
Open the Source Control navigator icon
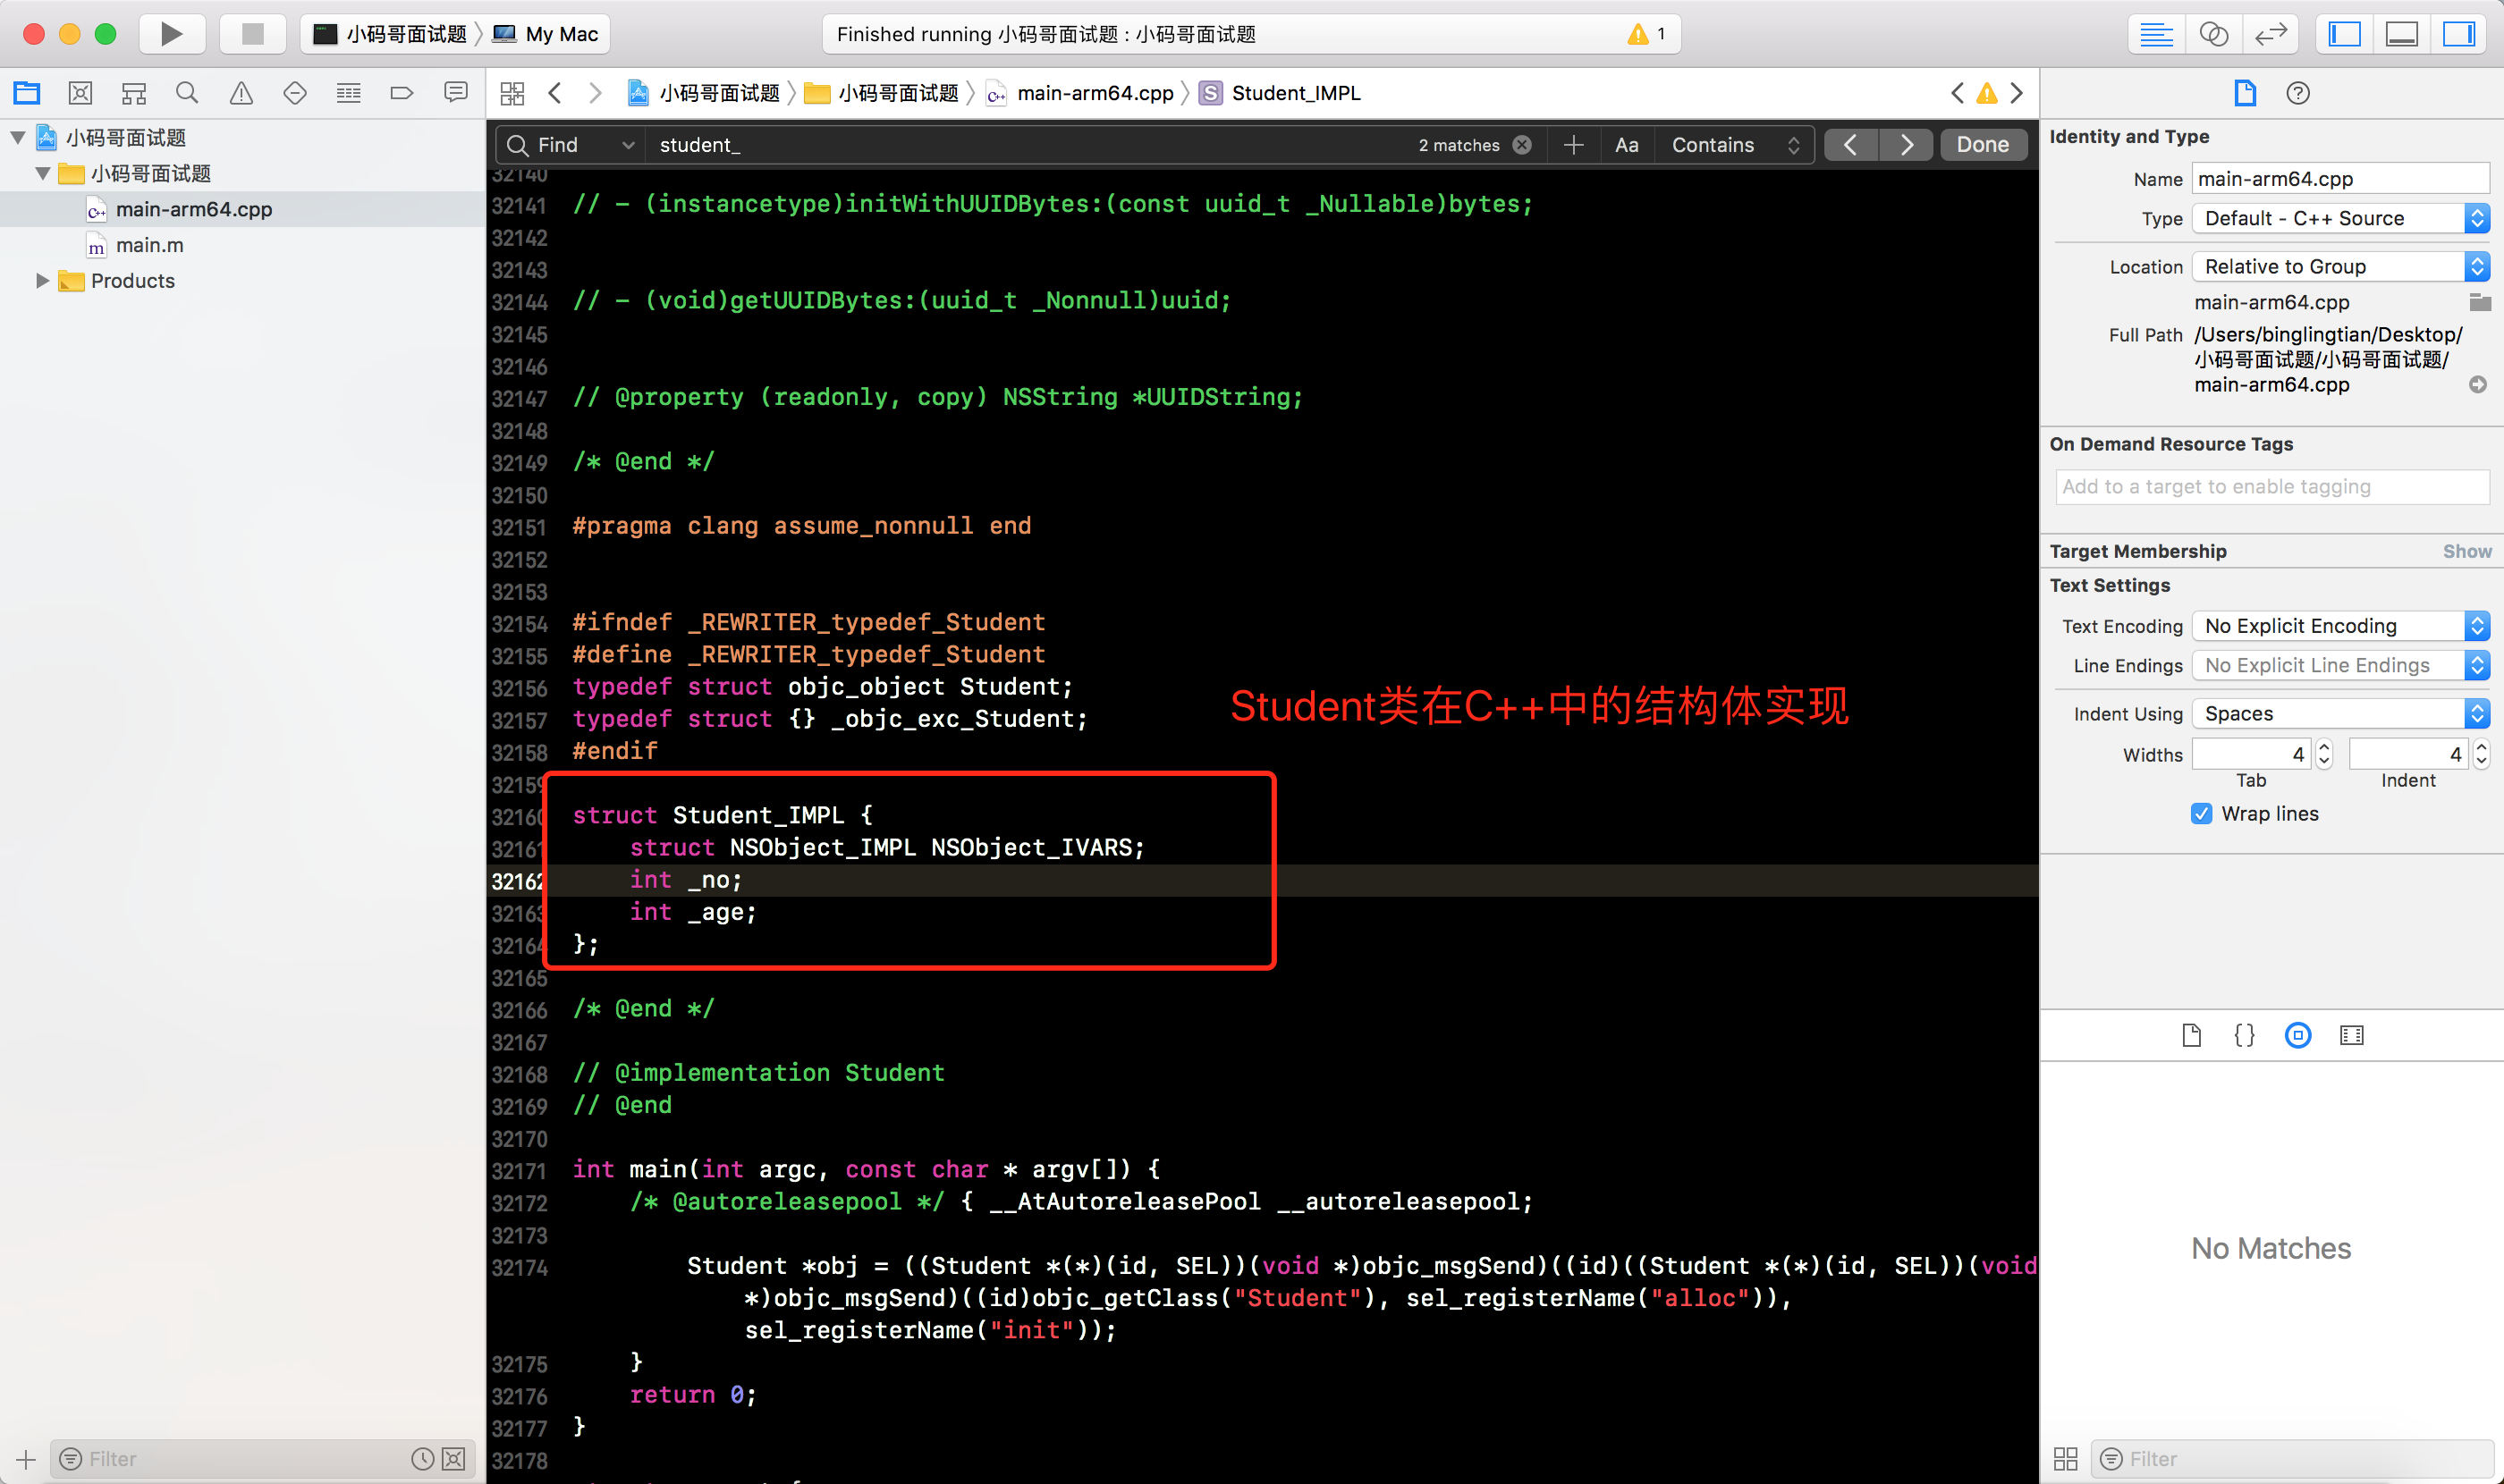point(80,93)
